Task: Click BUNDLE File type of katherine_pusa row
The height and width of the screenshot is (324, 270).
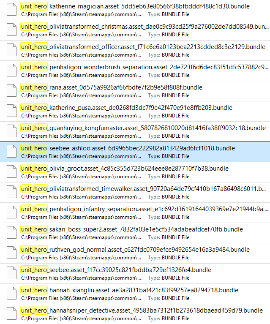Action: [175, 116]
